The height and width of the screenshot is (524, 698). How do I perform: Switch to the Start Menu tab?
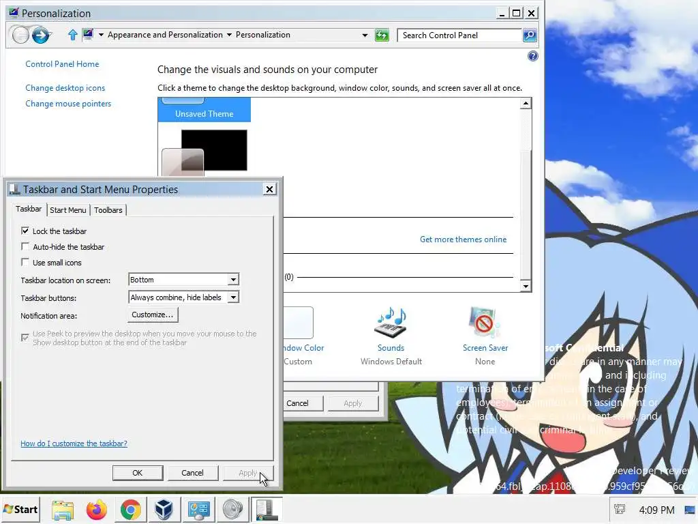click(x=67, y=210)
